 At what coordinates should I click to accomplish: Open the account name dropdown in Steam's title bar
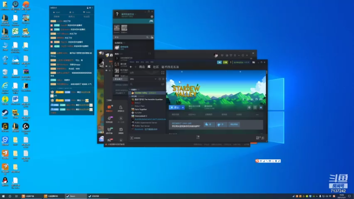241,62
